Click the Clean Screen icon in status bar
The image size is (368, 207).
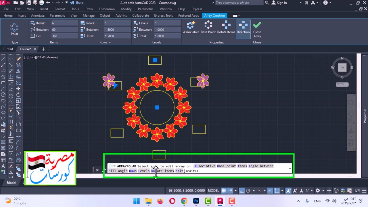click(x=358, y=191)
